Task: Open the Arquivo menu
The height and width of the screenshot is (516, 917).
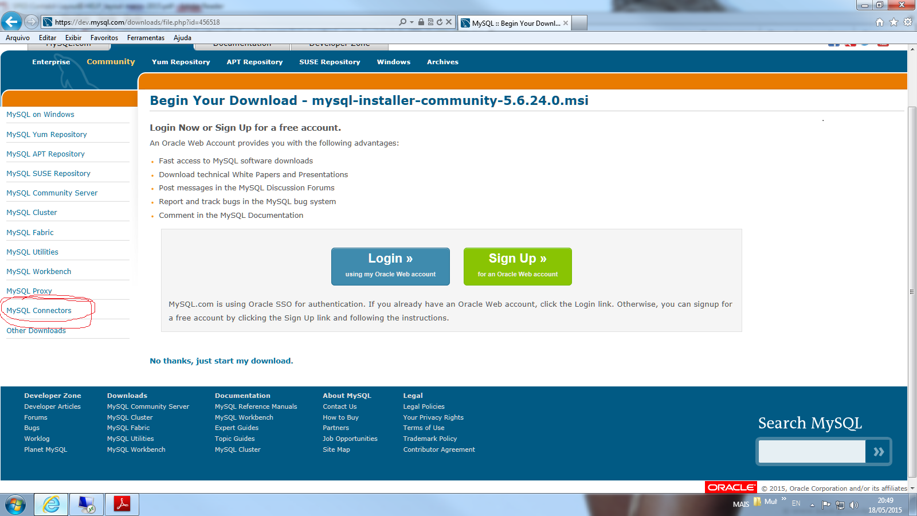Action: (18, 38)
